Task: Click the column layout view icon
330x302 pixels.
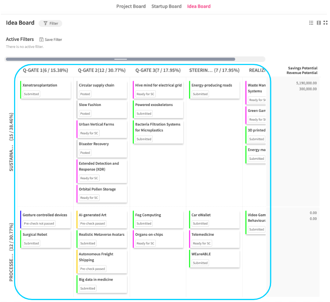Action: click(x=319, y=23)
